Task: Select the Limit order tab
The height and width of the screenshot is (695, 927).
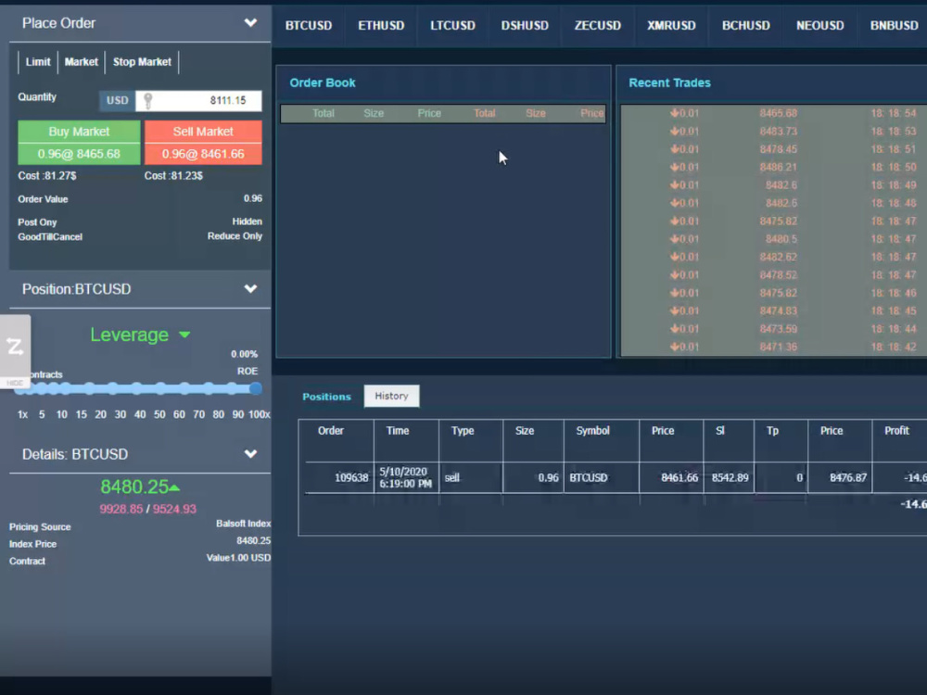Action: [38, 62]
